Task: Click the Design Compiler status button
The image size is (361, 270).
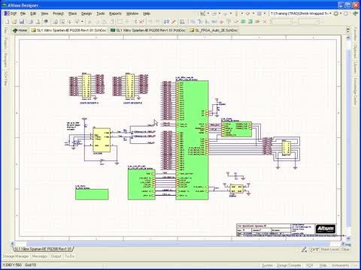Action: 289,265
